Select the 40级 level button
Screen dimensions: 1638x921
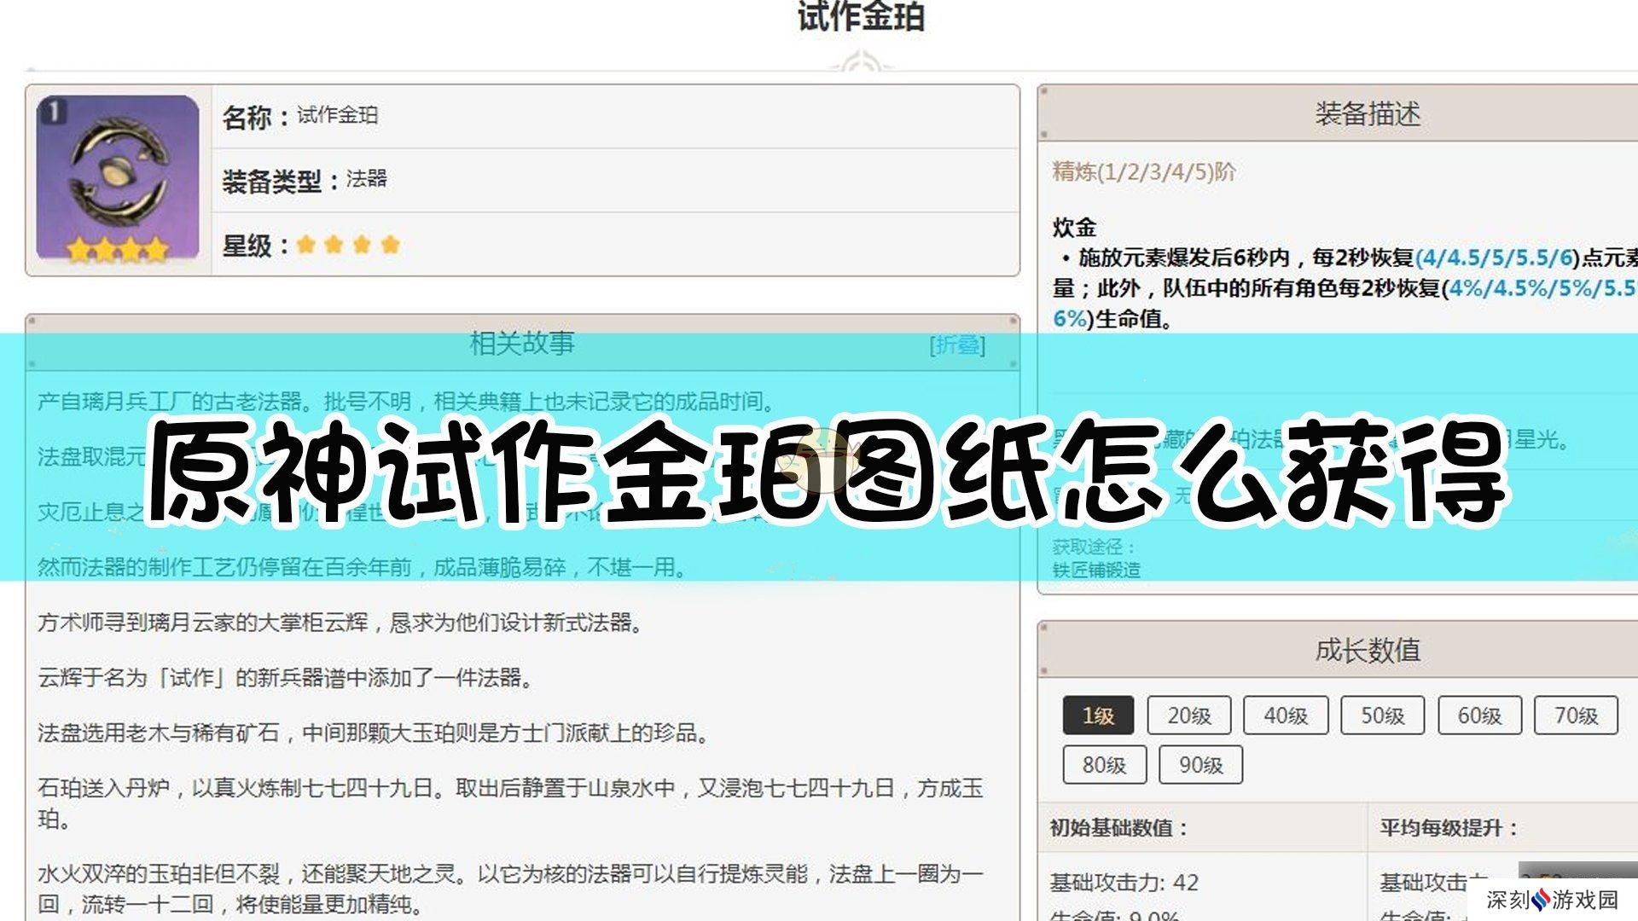tap(1286, 715)
